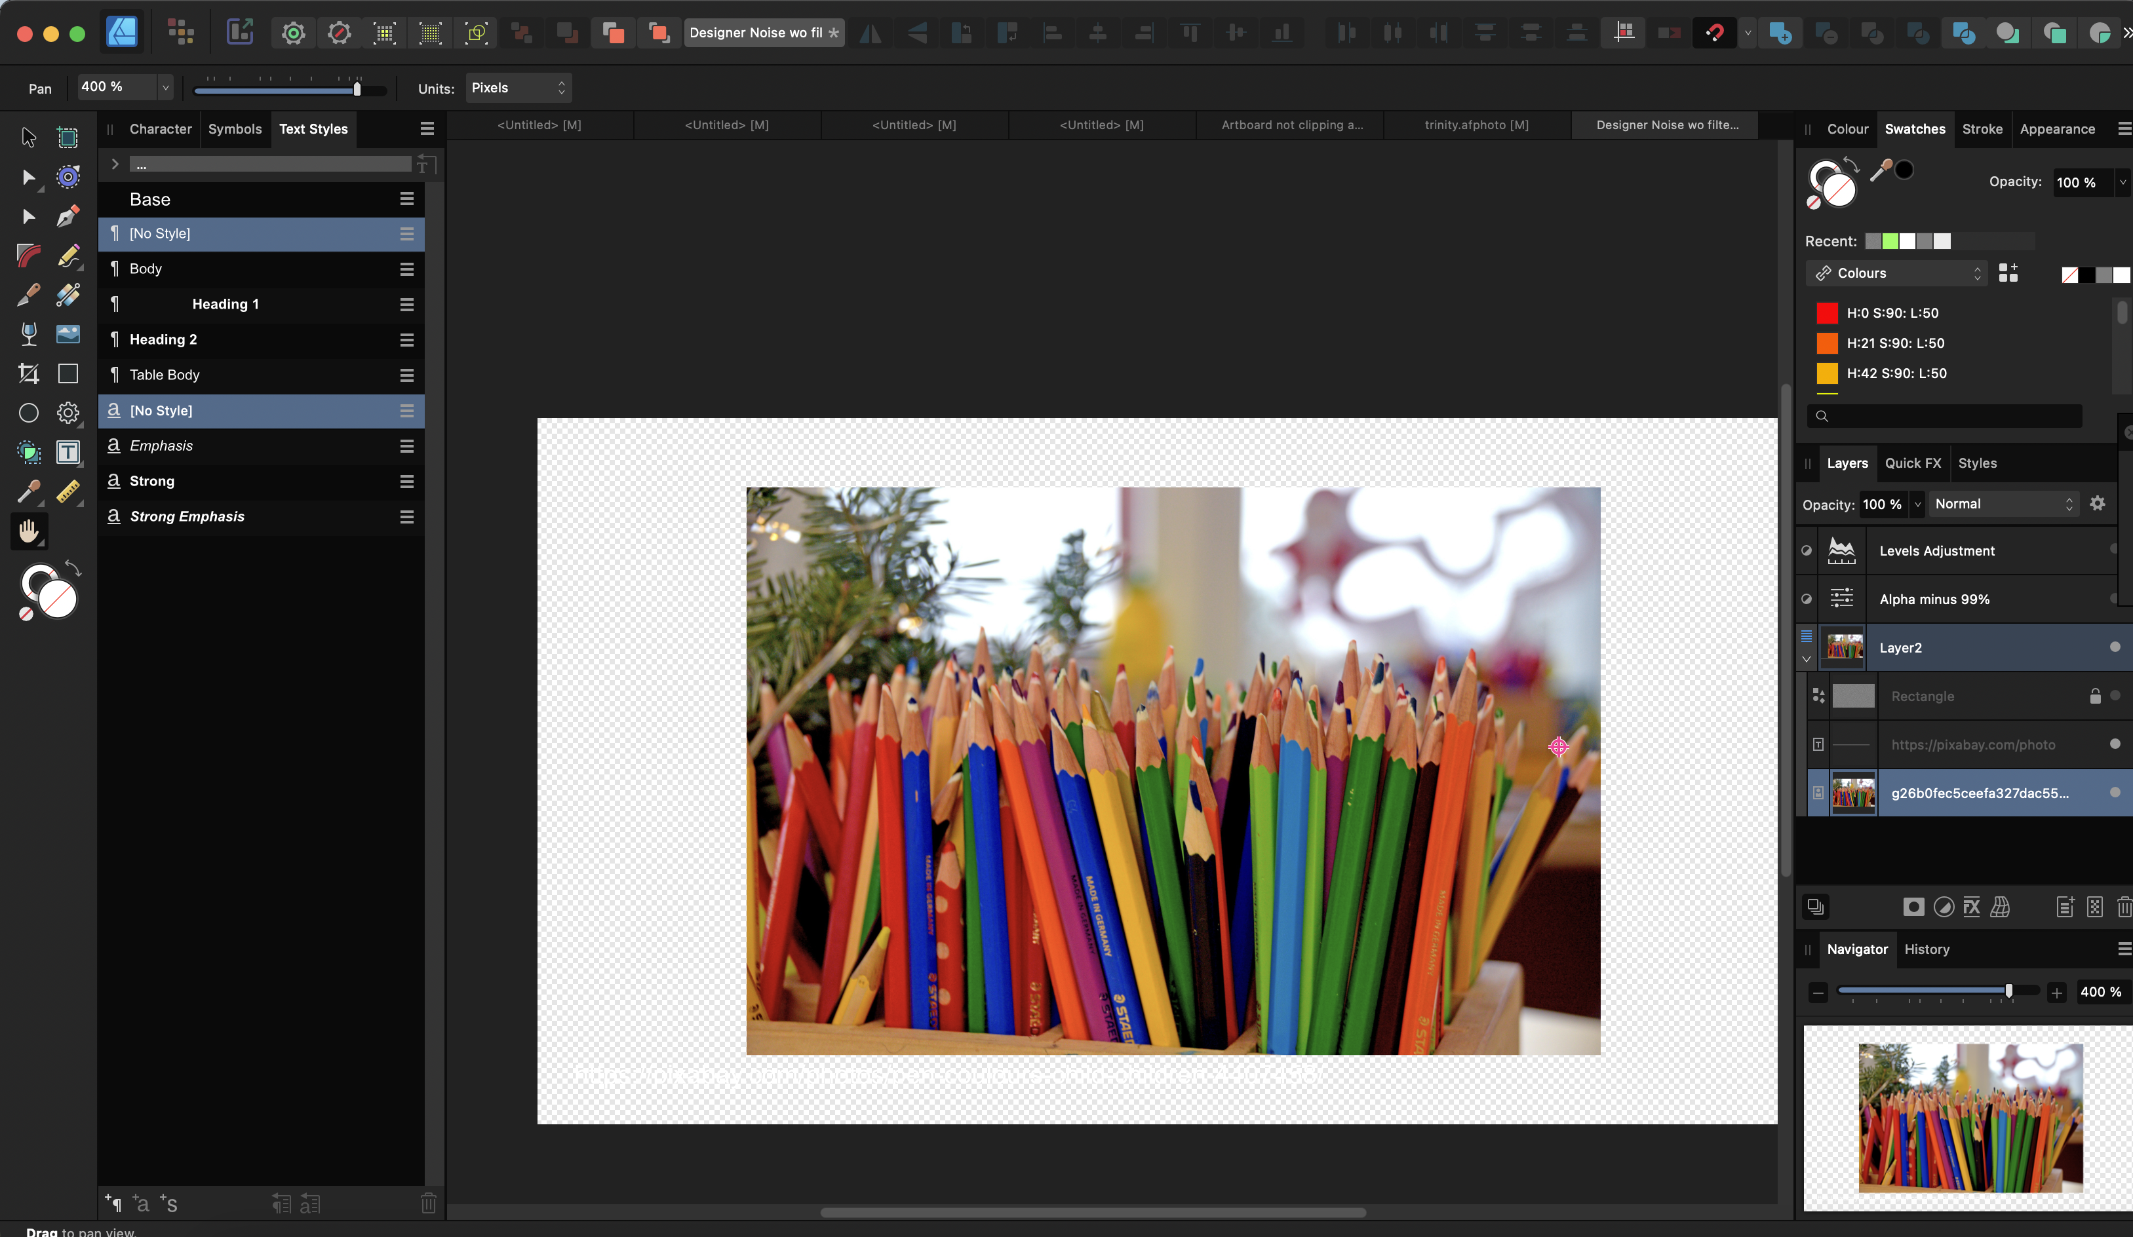Switch to the Stroke tab

1982,128
